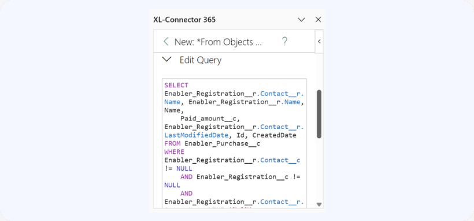Click the WHERE keyword in the query
Screen dimensions: 474x221
[174, 152]
